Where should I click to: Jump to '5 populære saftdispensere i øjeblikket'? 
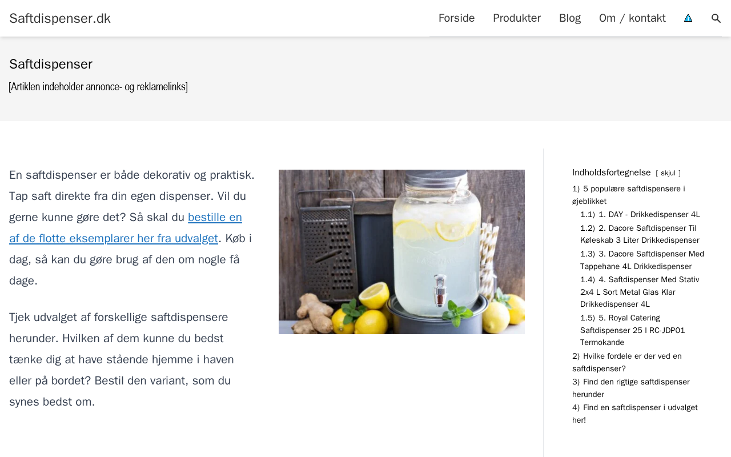point(629,195)
